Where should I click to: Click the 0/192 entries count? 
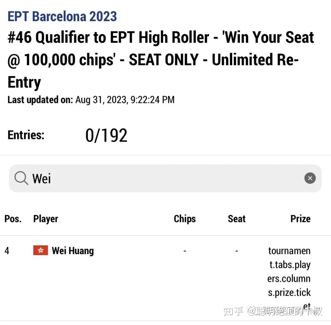[x=106, y=135]
